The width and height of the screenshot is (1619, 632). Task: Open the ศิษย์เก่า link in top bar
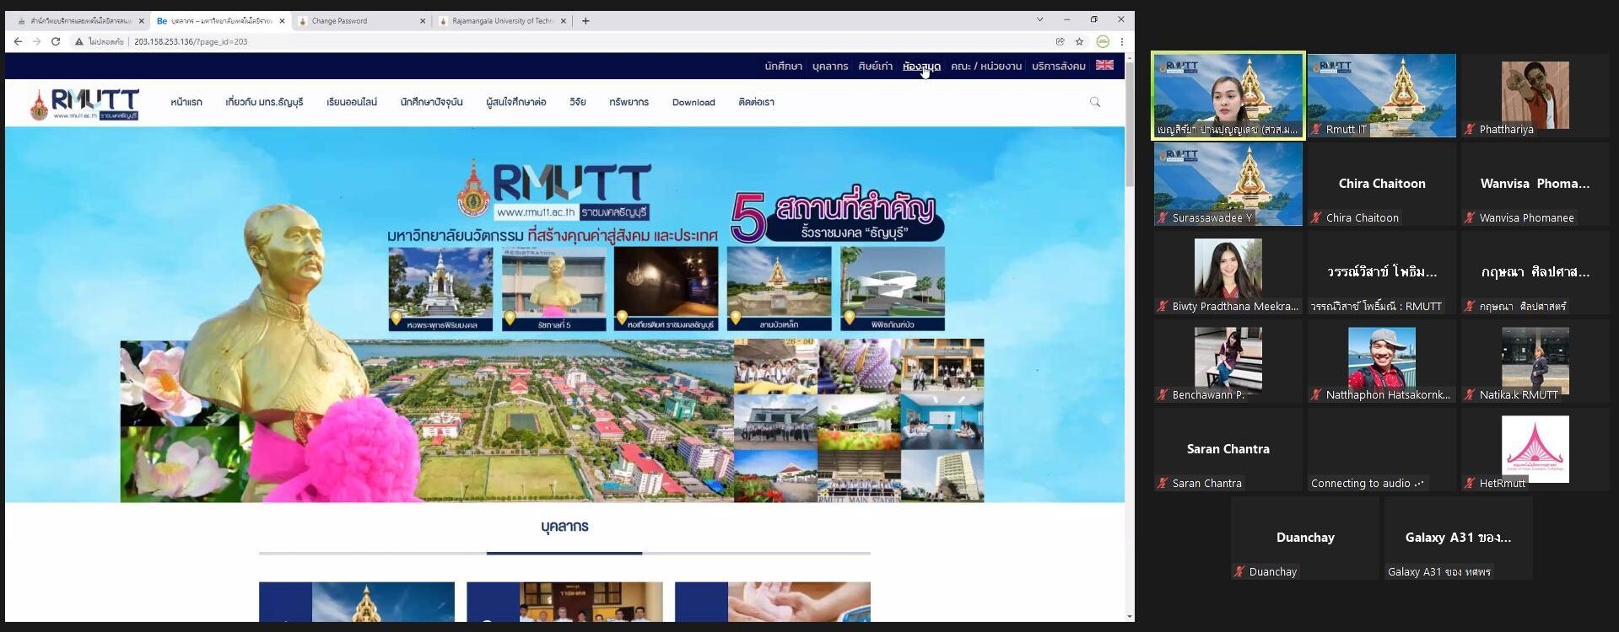click(x=875, y=66)
